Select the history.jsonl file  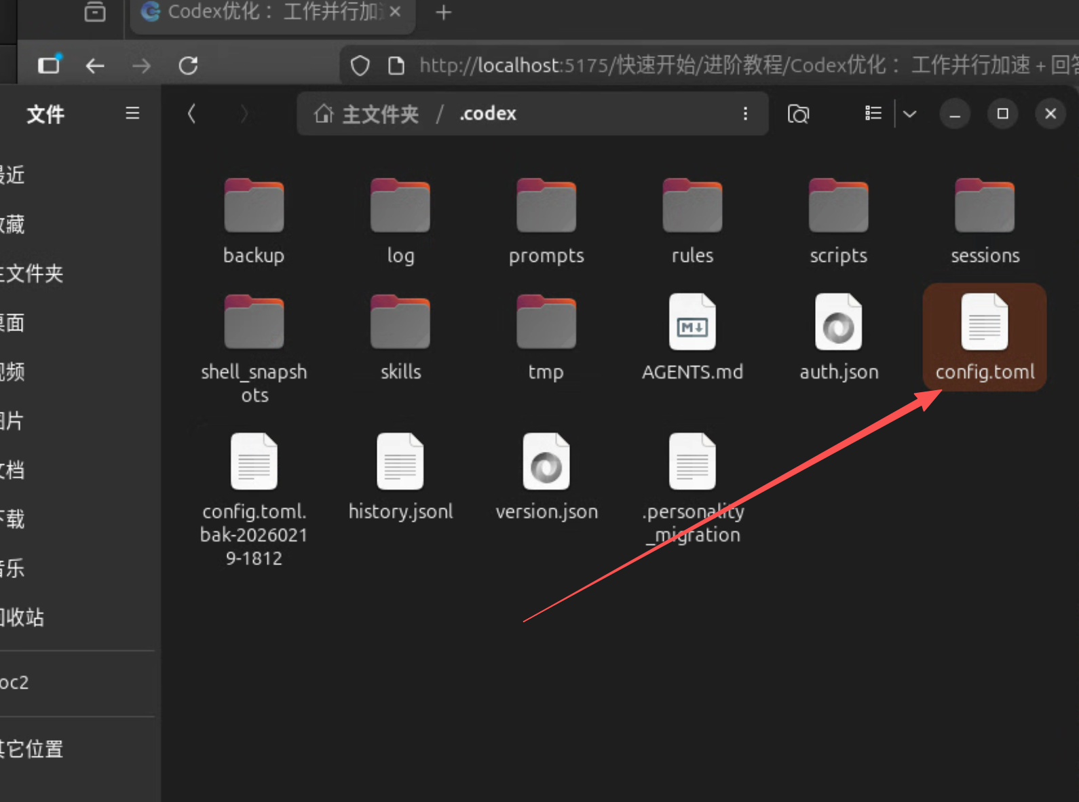coord(400,476)
